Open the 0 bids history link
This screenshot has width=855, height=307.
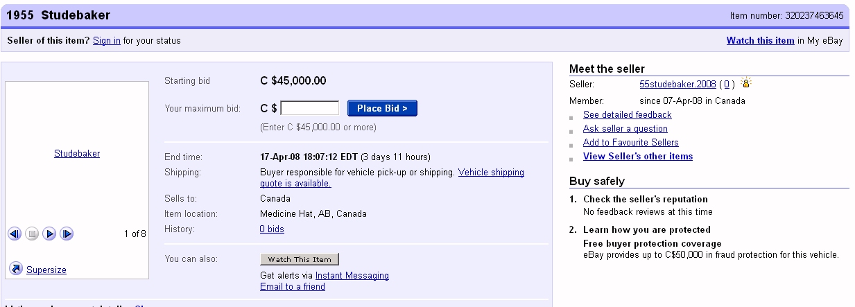[x=272, y=229]
